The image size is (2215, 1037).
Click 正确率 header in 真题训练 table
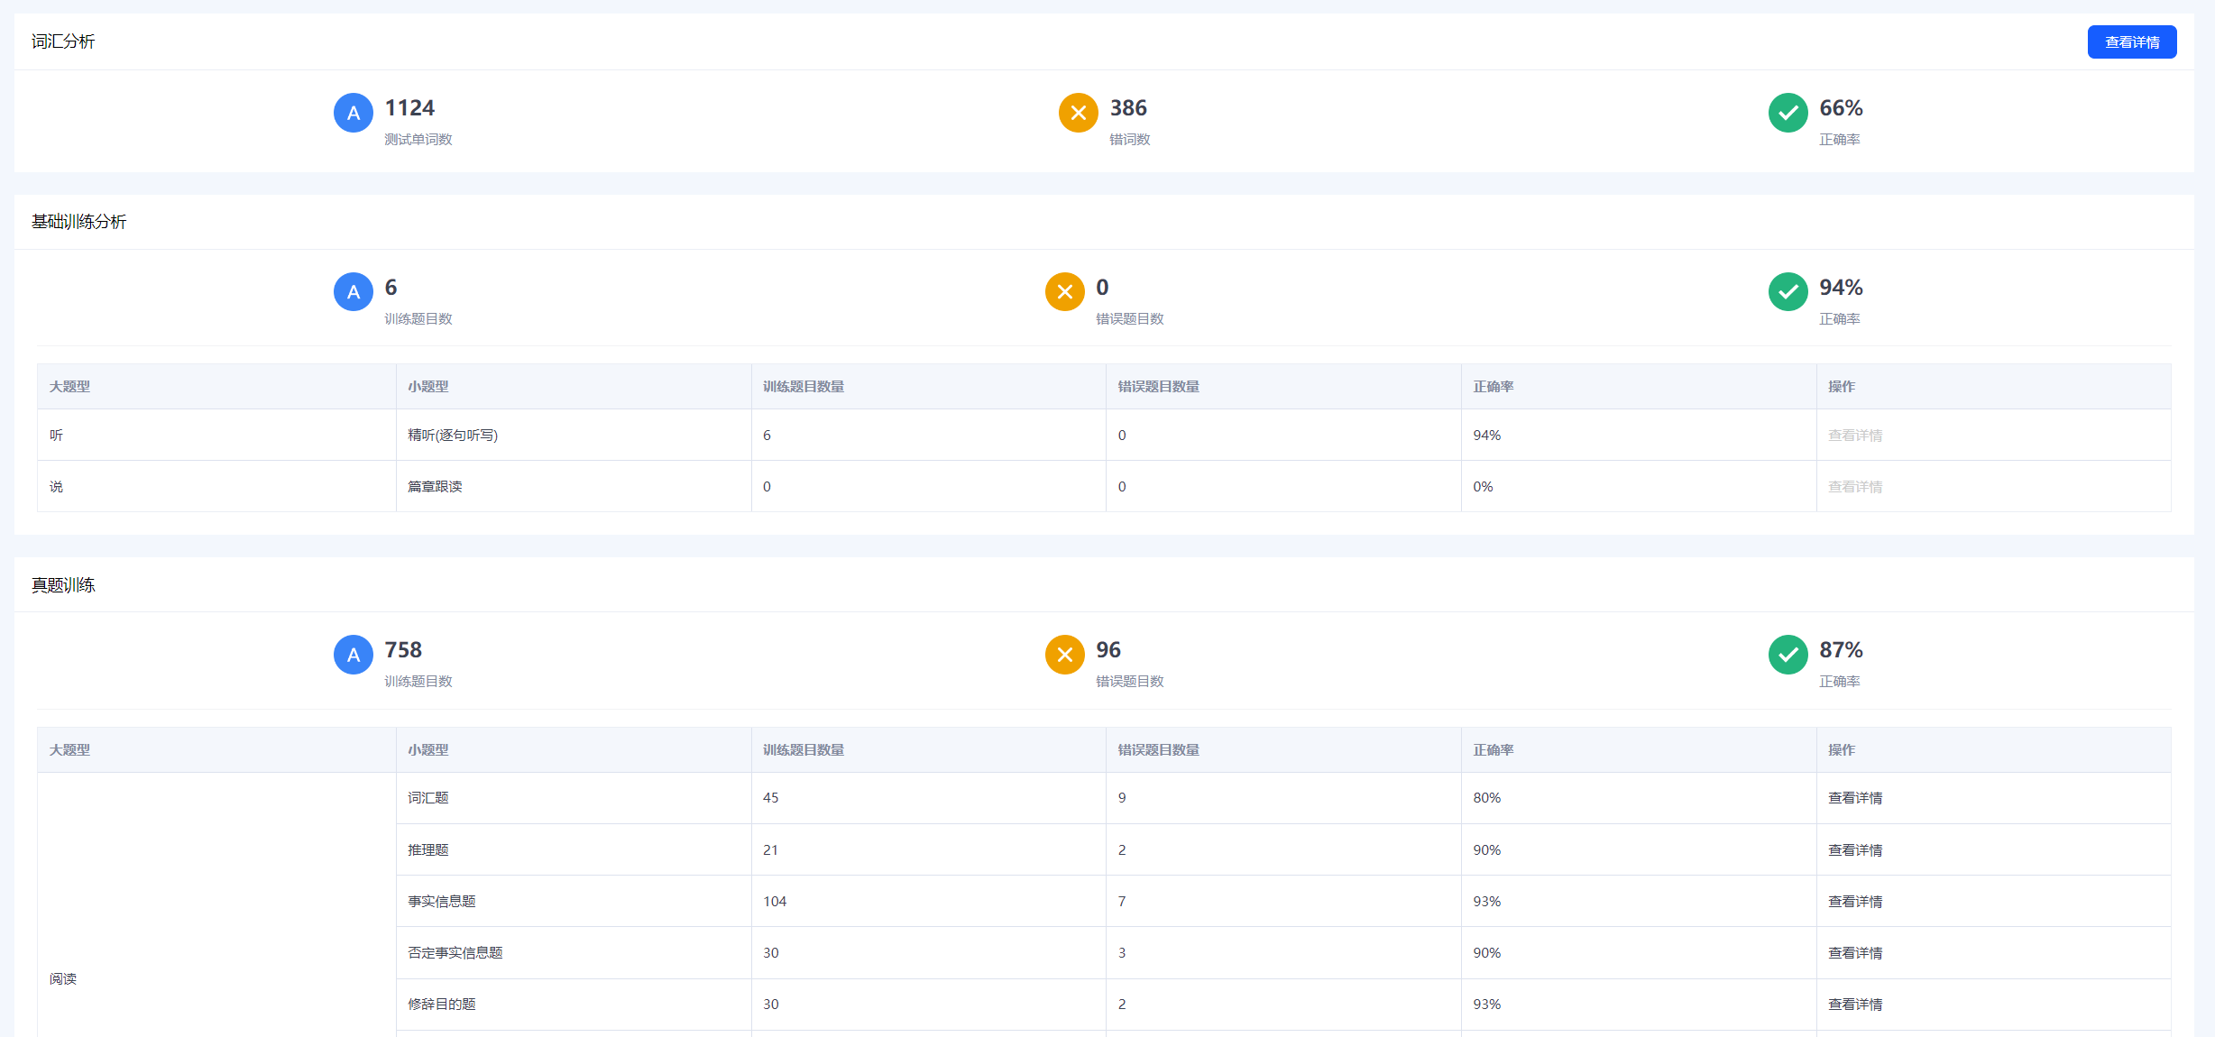tap(1493, 750)
